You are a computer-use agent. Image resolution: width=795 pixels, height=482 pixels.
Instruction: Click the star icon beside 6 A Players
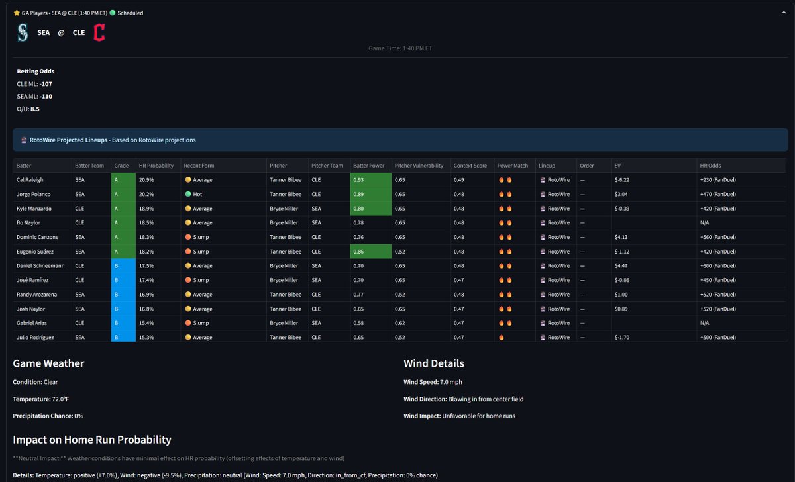pyautogui.click(x=17, y=13)
